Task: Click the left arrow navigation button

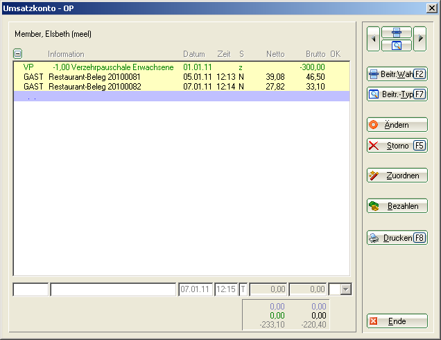Action: (x=374, y=39)
